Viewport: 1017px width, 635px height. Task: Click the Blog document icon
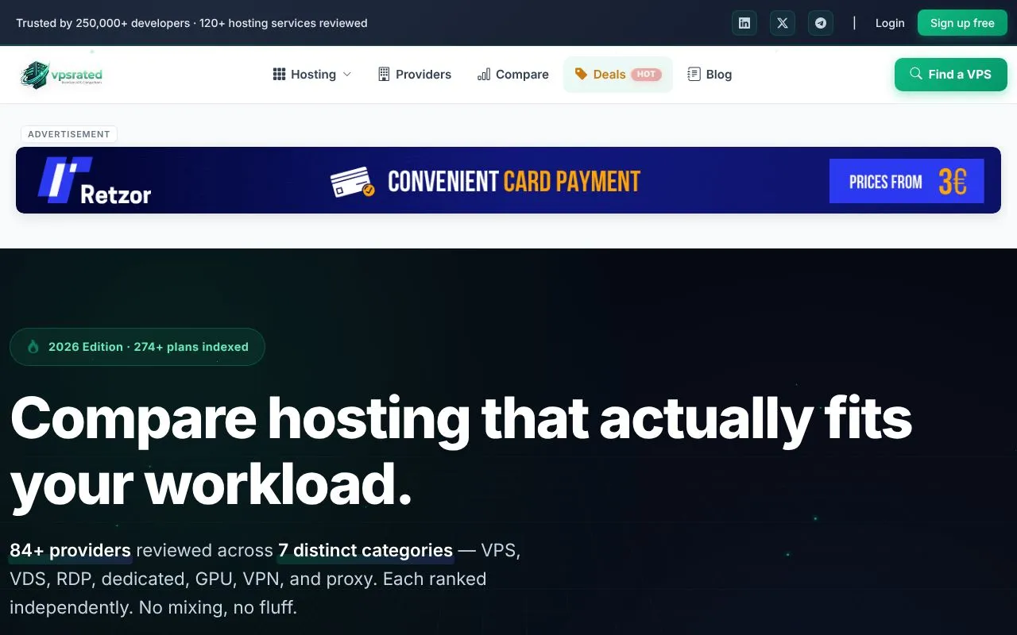coord(694,75)
